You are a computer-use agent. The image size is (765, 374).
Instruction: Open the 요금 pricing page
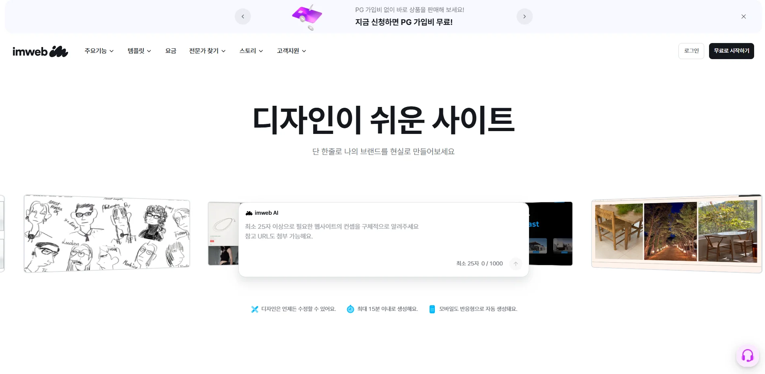pyautogui.click(x=171, y=51)
